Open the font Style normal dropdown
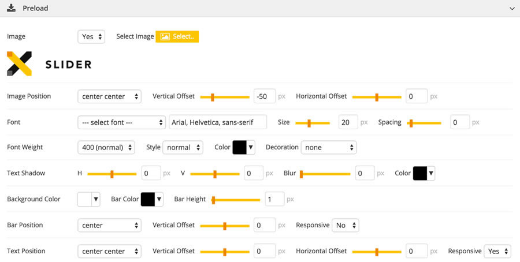The height and width of the screenshot is (262, 520). coord(183,147)
